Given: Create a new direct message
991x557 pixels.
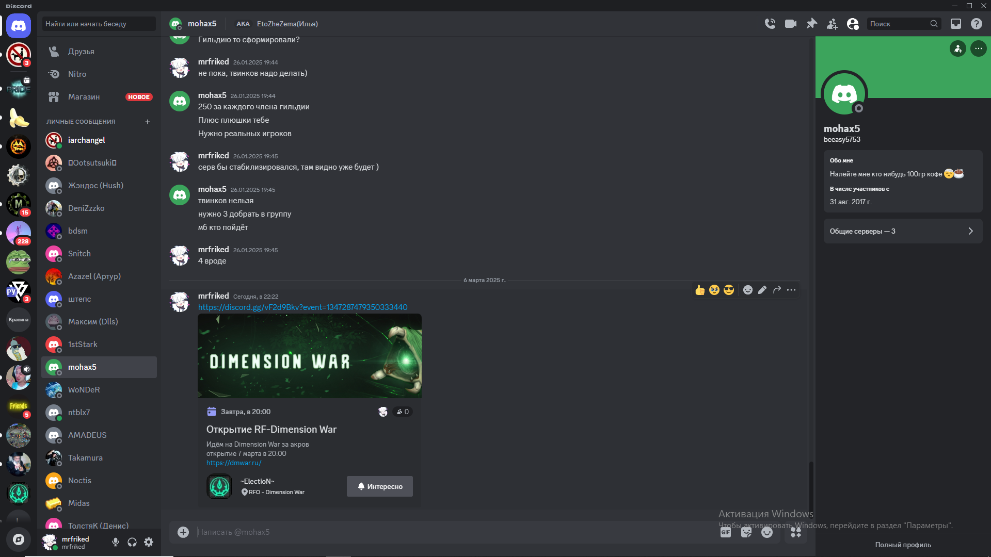Looking at the screenshot, I should (148, 122).
